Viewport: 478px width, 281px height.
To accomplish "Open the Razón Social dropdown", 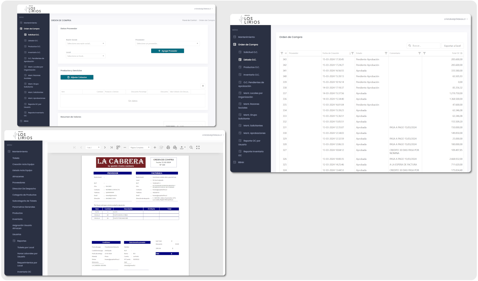I will click(86, 43).
